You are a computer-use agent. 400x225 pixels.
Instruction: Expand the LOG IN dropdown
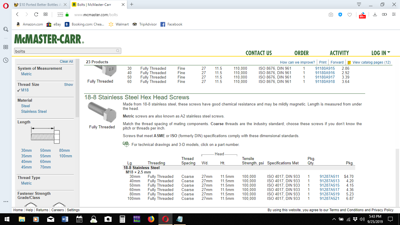click(381, 53)
